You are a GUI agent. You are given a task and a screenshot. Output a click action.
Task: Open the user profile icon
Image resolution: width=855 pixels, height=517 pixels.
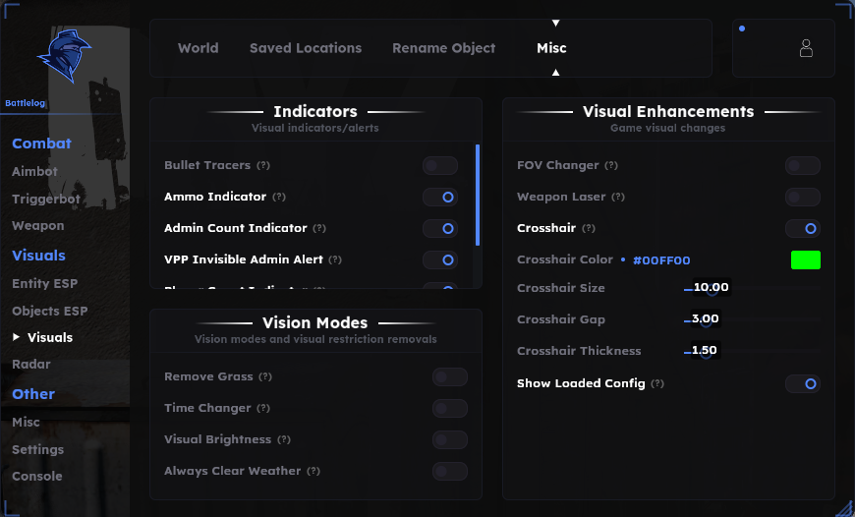click(x=806, y=48)
